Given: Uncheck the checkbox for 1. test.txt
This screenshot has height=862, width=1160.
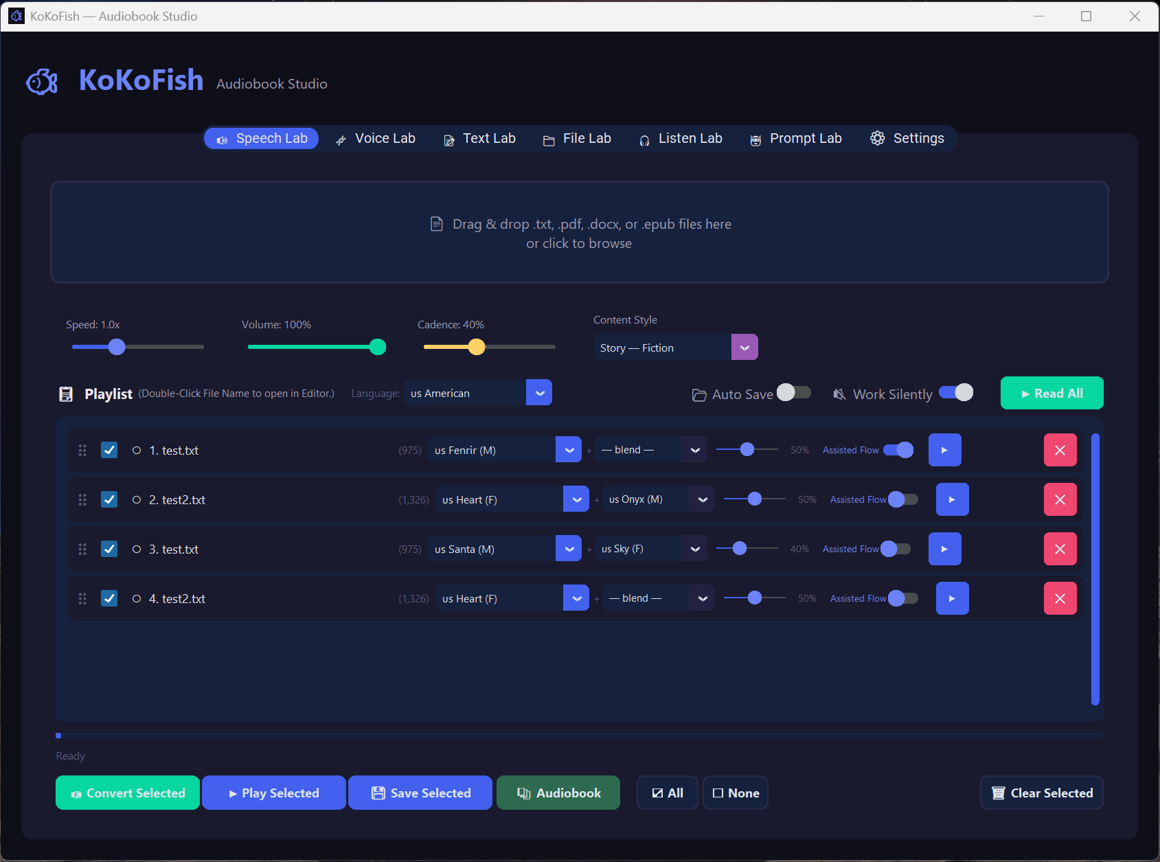Looking at the screenshot, I should coord(109,450).
